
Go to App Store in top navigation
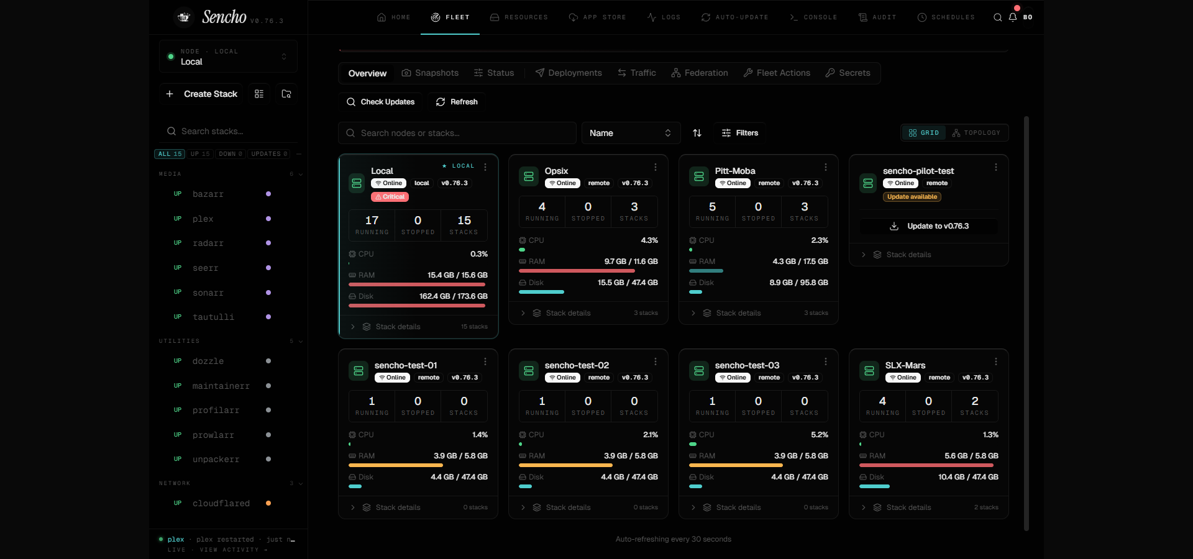pyautogui.click(x=597, y=17)
